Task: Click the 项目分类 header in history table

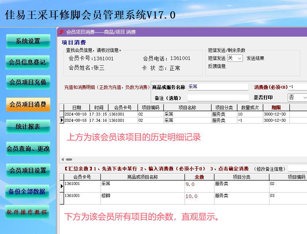Action: tap(224, 108)
